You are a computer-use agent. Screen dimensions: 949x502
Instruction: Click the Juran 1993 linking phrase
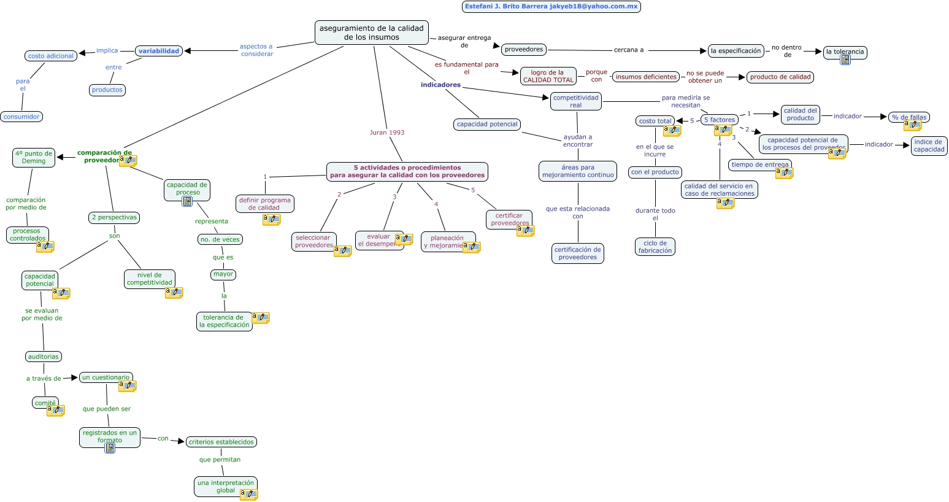pyautogui.click(x=386, y=133)
